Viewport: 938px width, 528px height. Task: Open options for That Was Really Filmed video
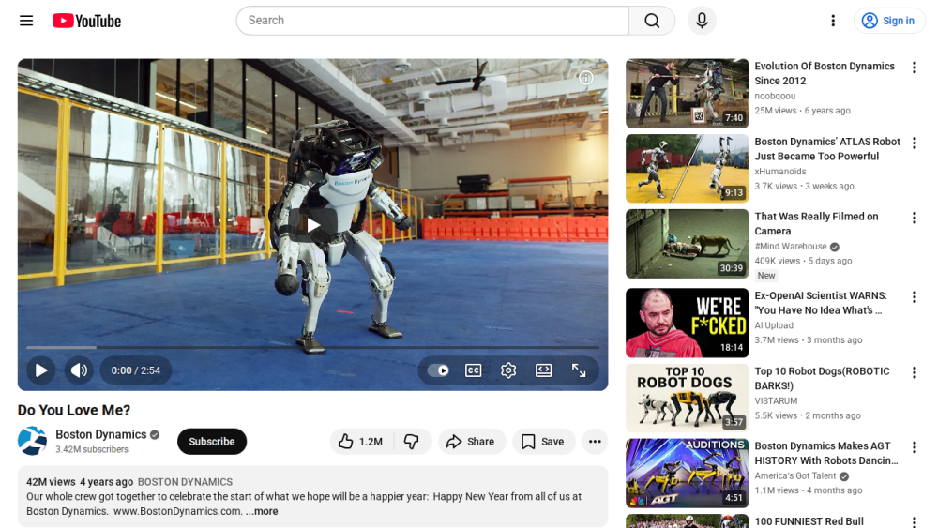(914, 218)
